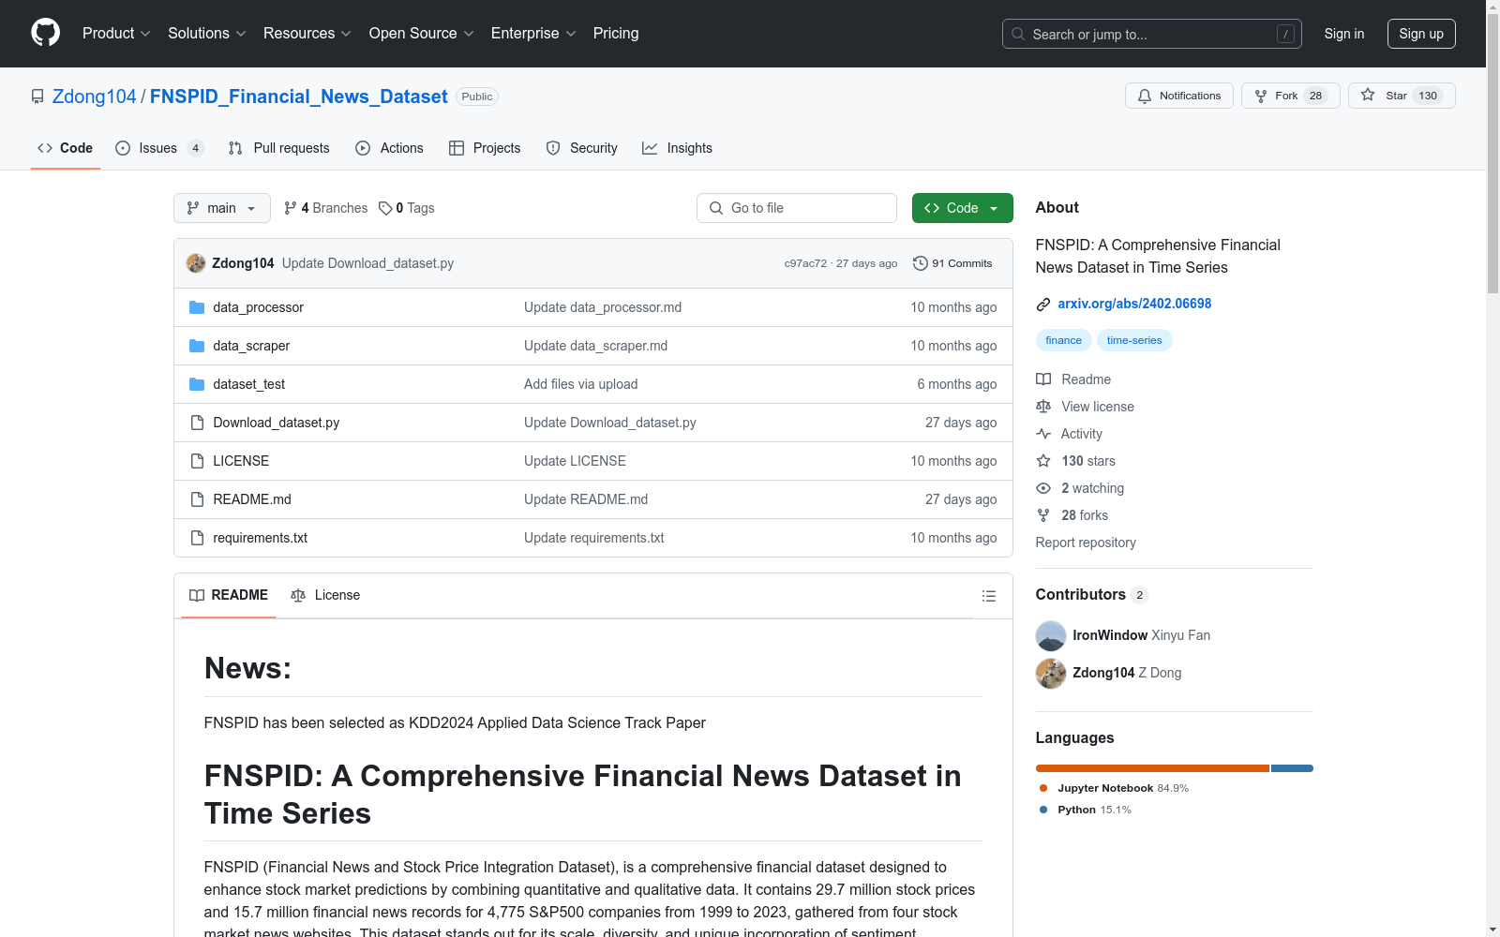Click the Jupyter Notebook orange language bar
The width and height of the screenshot is (1500, 937).
(1152, 768)
